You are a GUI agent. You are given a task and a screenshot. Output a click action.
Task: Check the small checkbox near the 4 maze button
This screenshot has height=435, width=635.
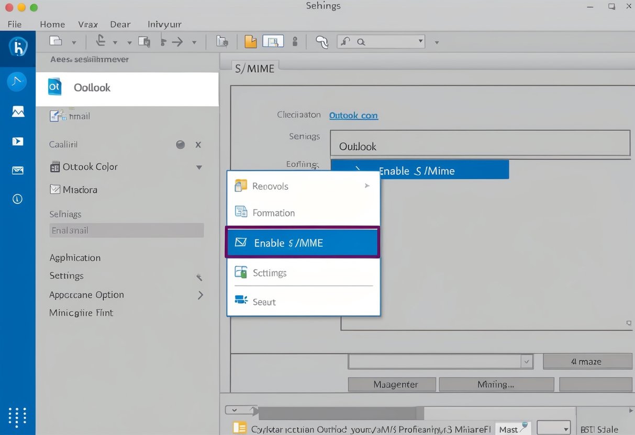[x=526, y=361]
